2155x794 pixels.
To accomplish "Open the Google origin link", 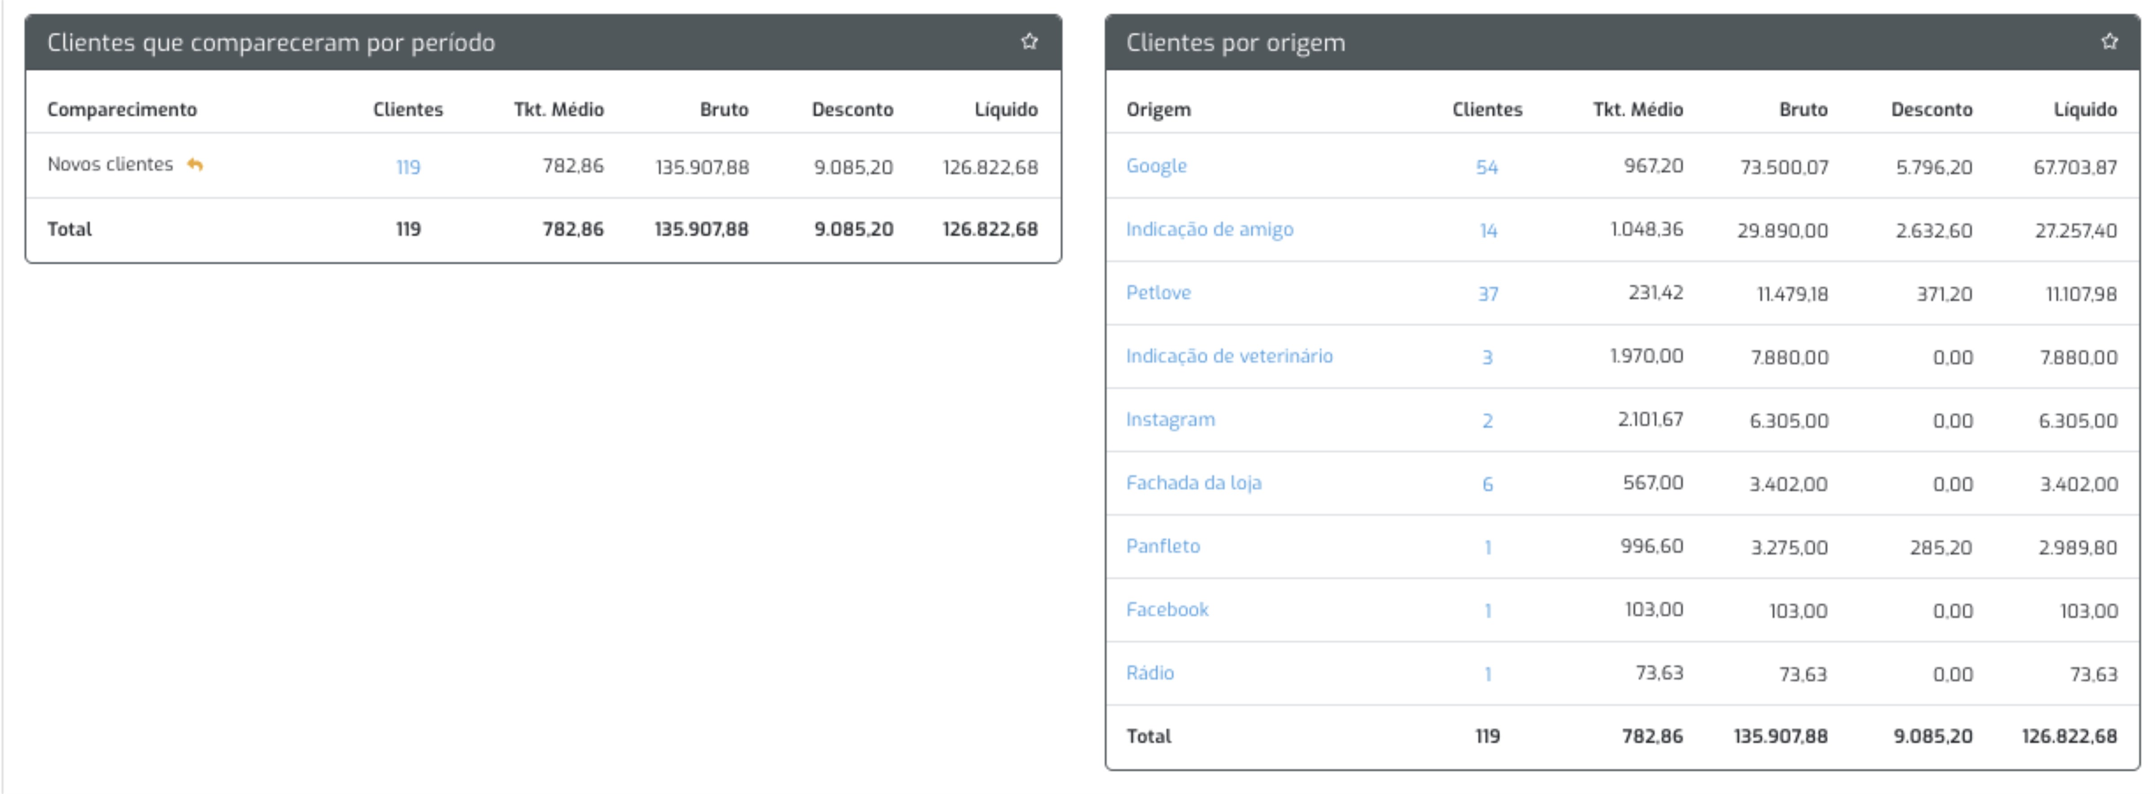I will 1156,166.
